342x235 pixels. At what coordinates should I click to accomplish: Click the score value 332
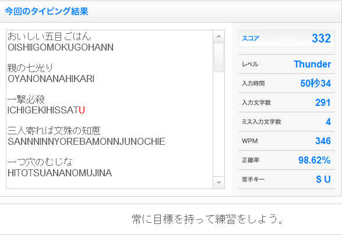coord(321,38)
